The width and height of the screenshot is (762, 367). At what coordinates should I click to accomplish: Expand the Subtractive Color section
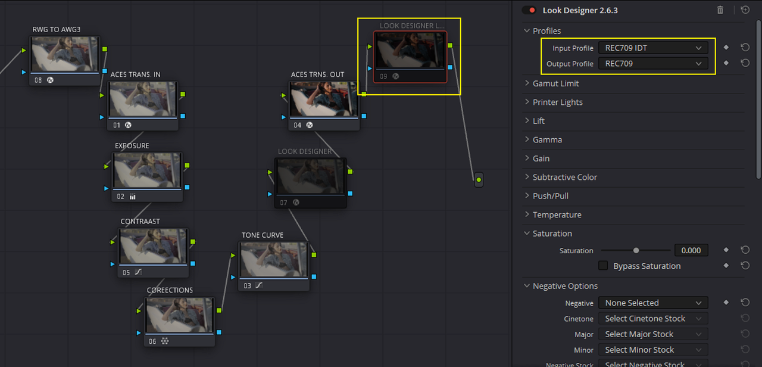[x=526, y=177]
